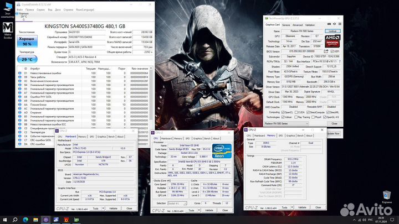399x224 pixels.
Task: Open Tools dropdown arrow in Mainboard CPU-Z window
Action: 103,209
